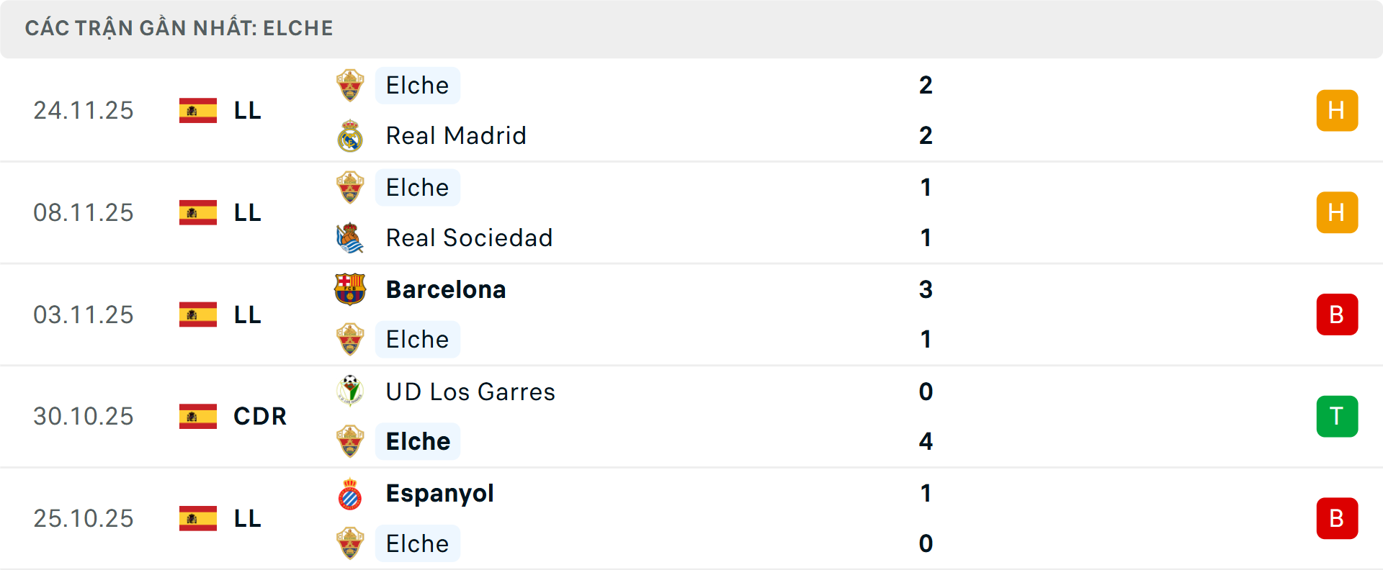The image size is (1383, 570).
Task: Open the Real Madrid team link
Action: click(456, 135)
